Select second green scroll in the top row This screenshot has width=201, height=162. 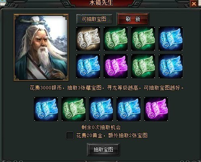[143, 39]
